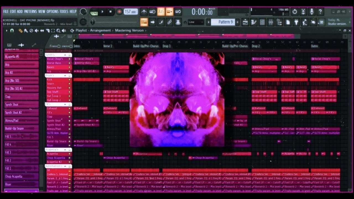Open the OPTIONS menu
Image resolution: width=354 pixels, height=199 pixels.
(x=53, y=12)
